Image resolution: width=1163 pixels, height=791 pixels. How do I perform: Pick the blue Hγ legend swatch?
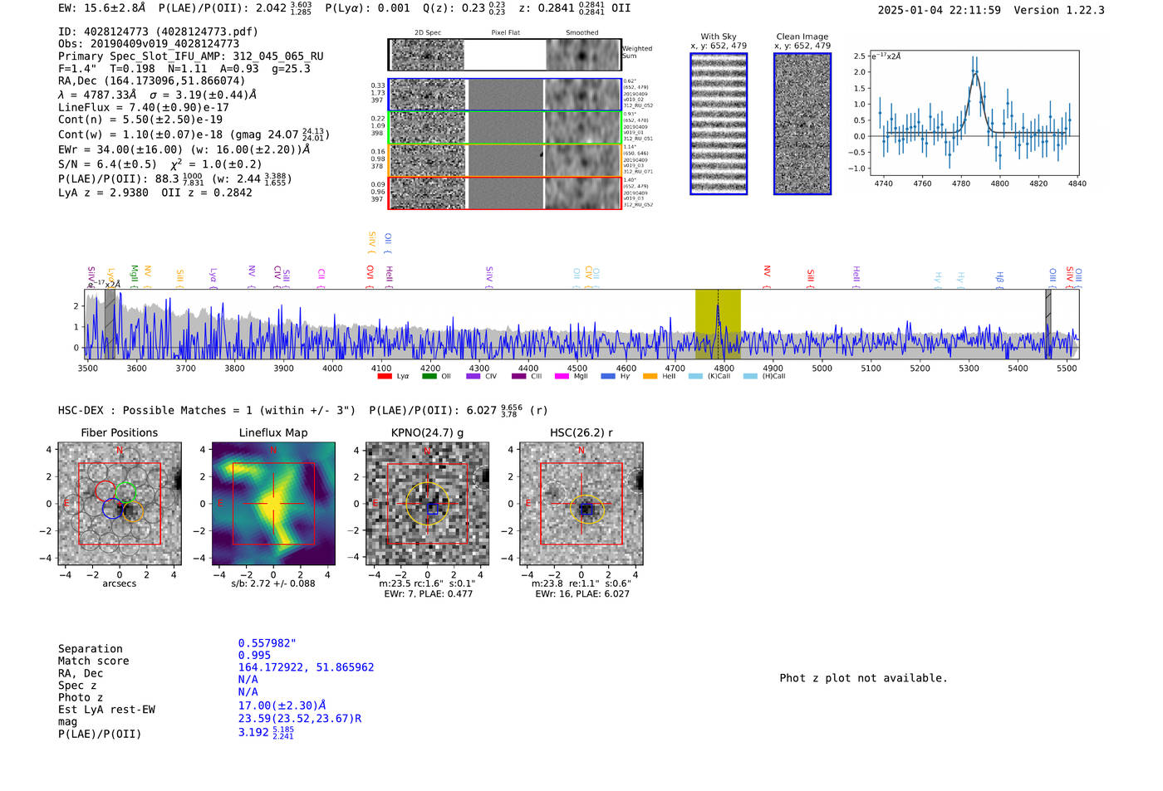(x=608, y=376)
